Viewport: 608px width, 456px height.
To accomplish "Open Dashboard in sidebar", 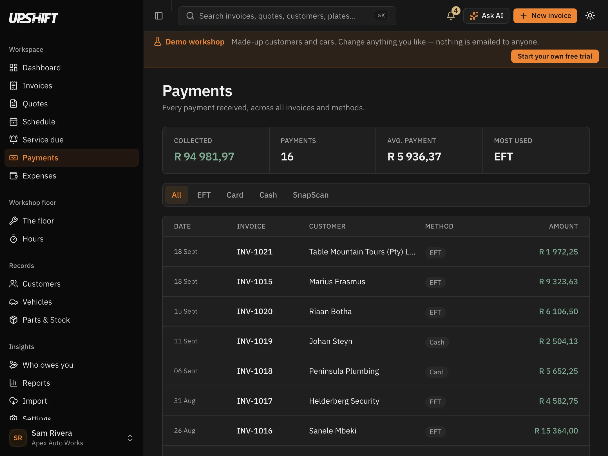I will pyautogui.click(x=72, y=68).
